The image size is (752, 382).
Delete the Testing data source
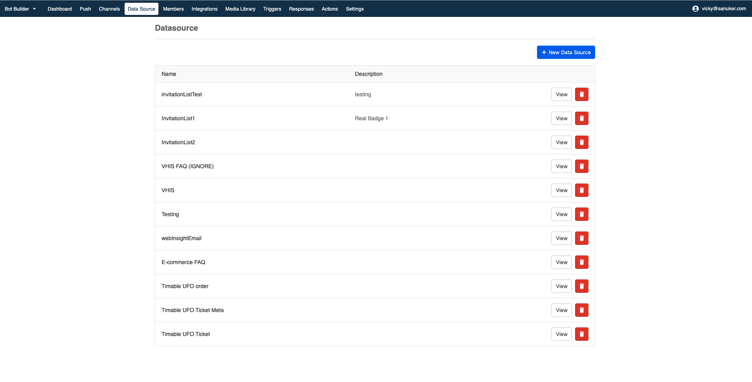[581, 214]
